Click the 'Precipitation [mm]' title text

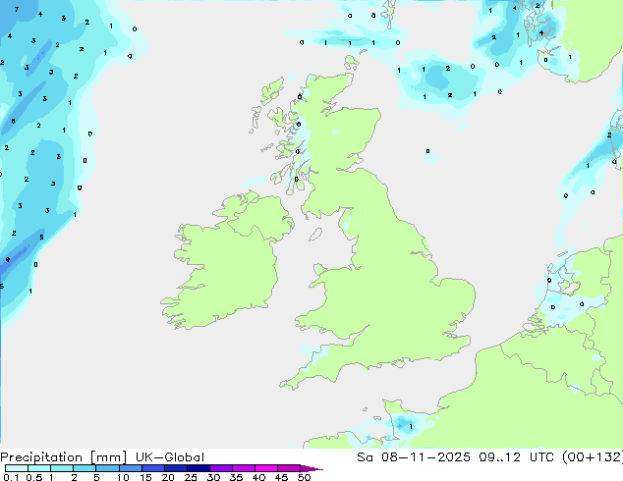click(x=63, y=457)
